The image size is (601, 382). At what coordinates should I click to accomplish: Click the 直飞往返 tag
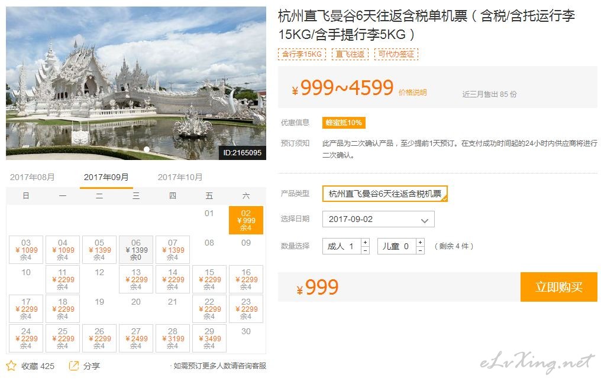pos(350,54)
